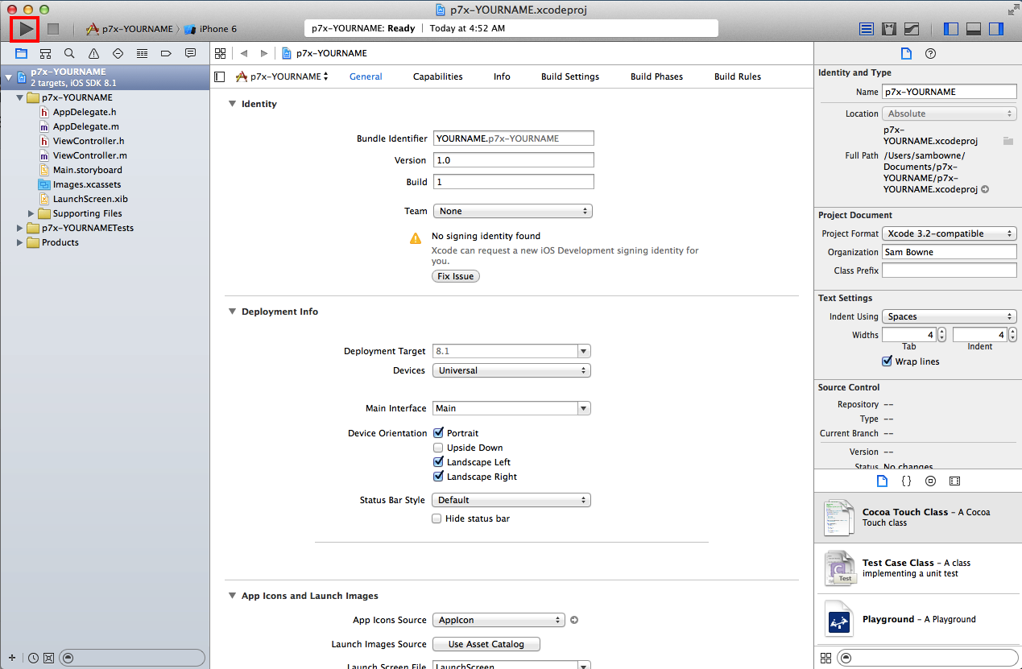Click the Bundle Identifier field

[514, 138]
